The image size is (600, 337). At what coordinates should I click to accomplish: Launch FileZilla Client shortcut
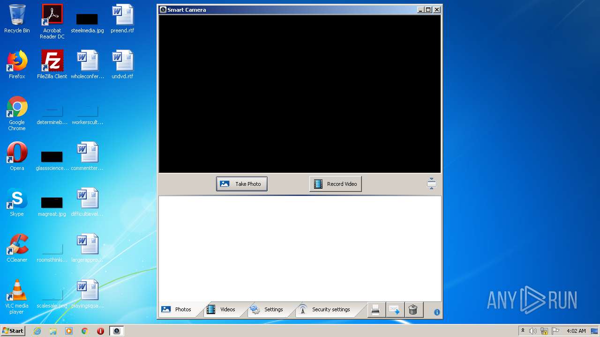[x=52, y=65]
